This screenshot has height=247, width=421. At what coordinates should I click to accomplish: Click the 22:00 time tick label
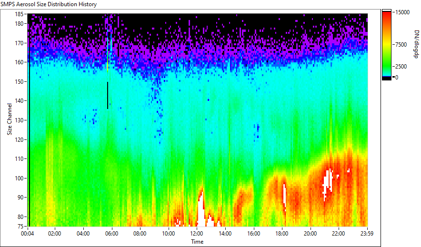339,234
